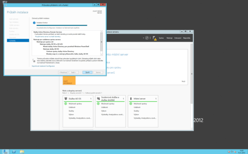Click the installation progress bar
The image size is (248, 154).
pyautogui.click(x=62, y=25)
